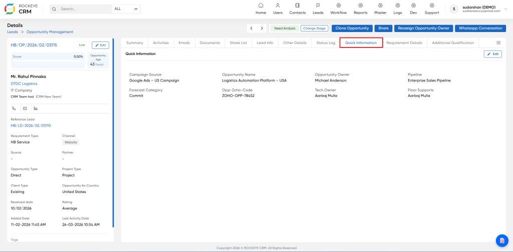Viewport: 513px width, 252px height.
Task: Open Opportunity Management breadcrumb link
Action: [x=50, y=32]
